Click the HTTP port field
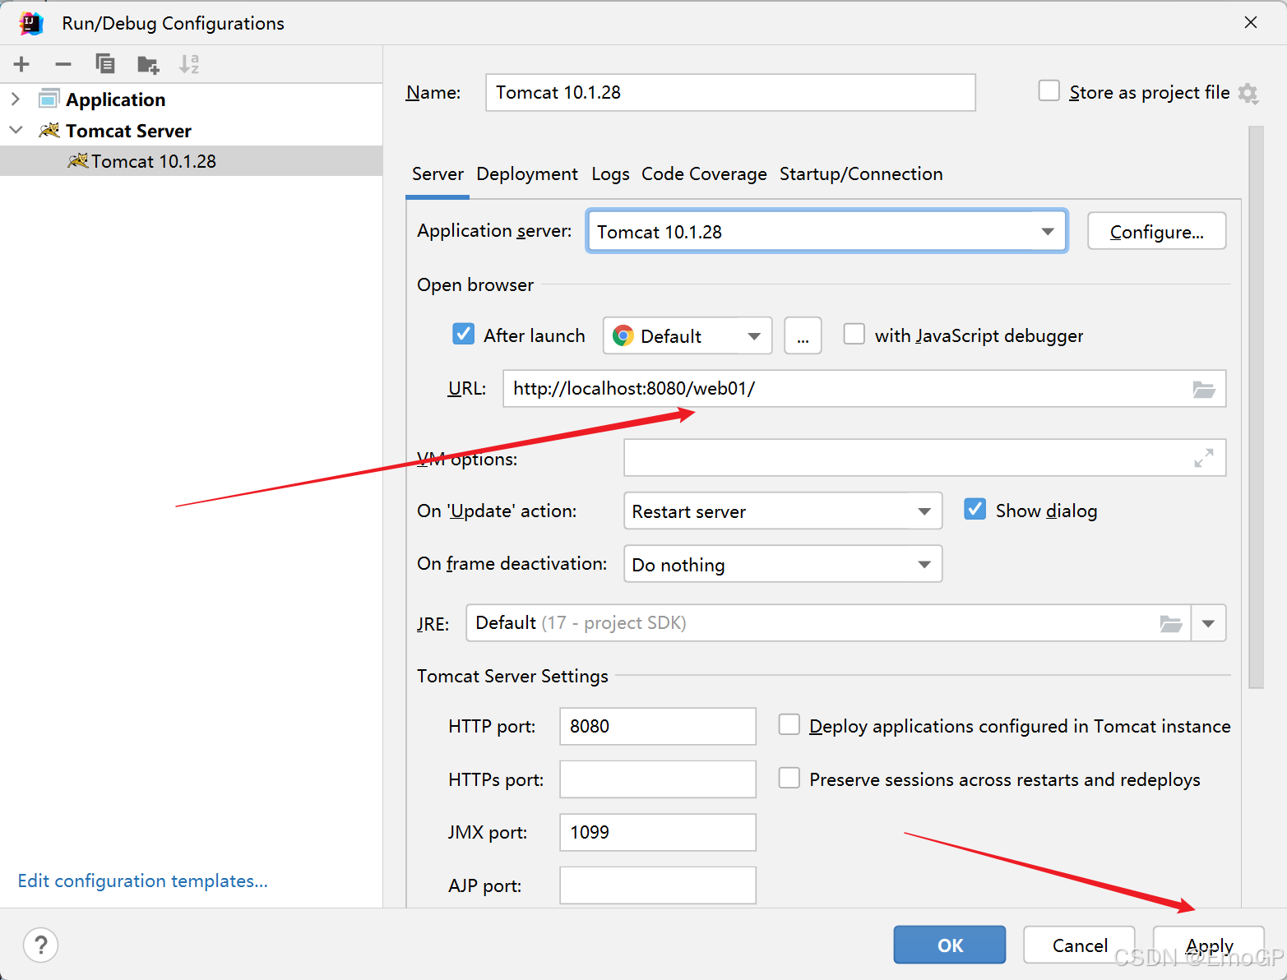 tap(658, 726)
